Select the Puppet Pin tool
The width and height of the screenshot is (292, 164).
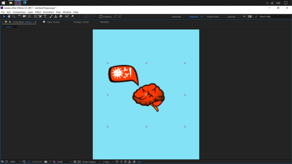(x=72, y=17)
